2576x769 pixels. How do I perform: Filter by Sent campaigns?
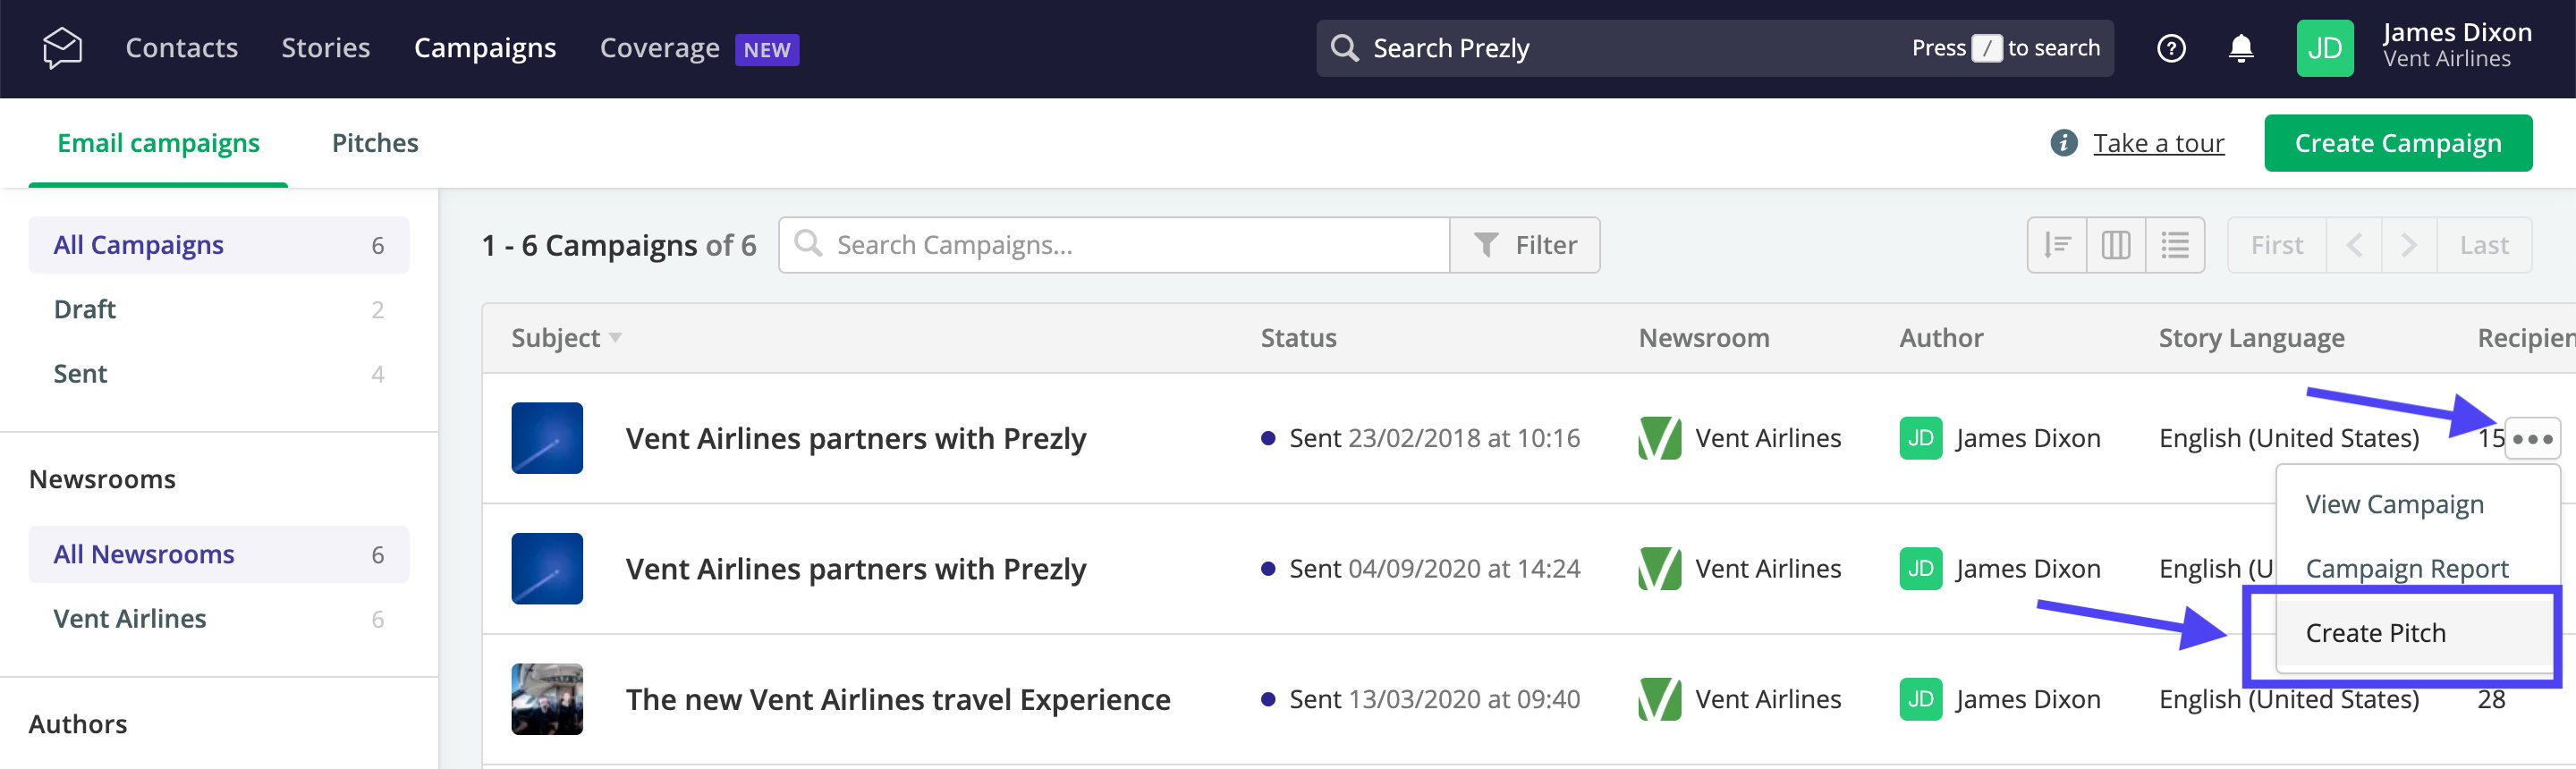pyautogui.click(x=219, y=374)
